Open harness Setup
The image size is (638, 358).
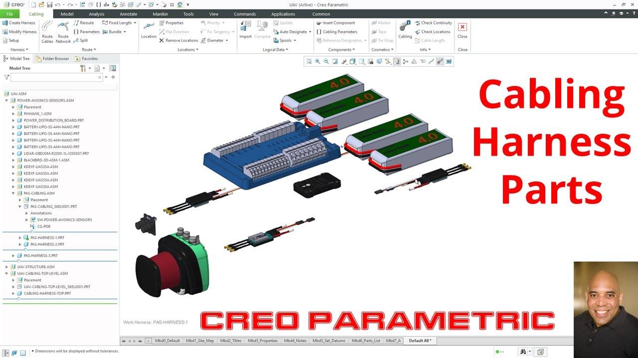[x=10, y=41]
